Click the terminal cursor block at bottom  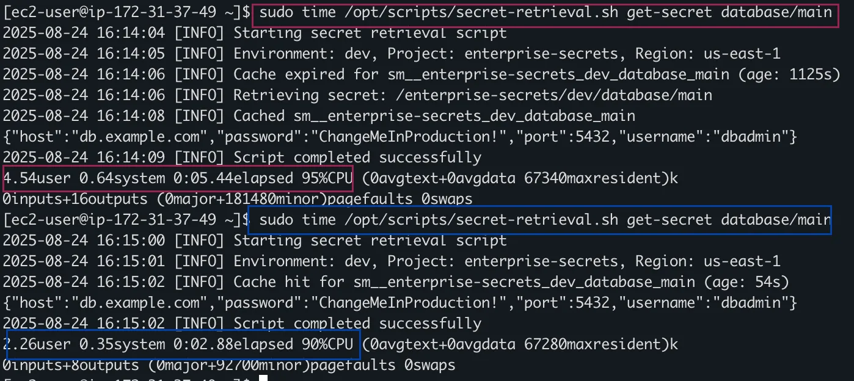263,378
